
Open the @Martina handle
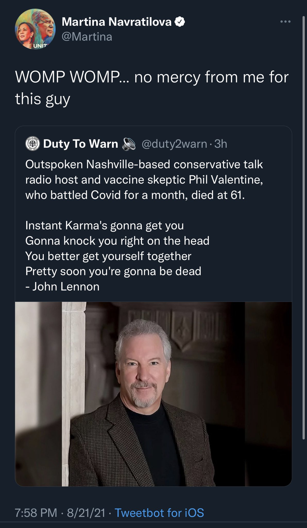tap(87, 37)
